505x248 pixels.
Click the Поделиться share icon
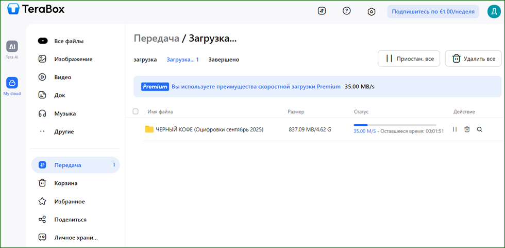pyautogui.click(x=42, y=219)
